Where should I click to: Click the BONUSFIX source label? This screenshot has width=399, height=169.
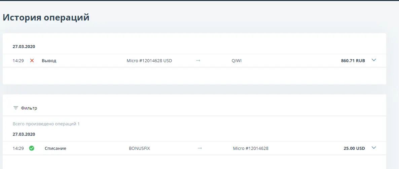point(139,149)
